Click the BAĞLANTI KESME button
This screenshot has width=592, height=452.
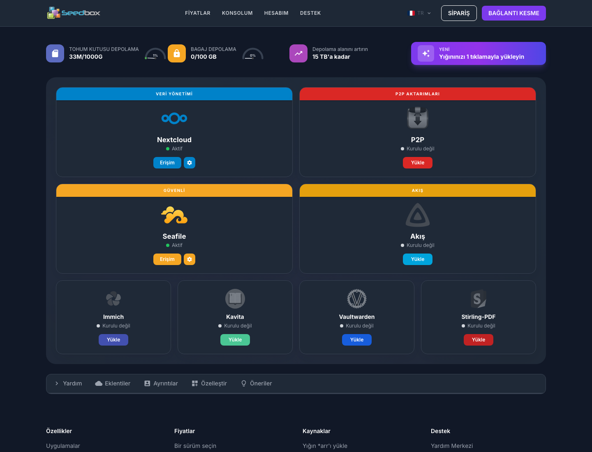point(514,13)
